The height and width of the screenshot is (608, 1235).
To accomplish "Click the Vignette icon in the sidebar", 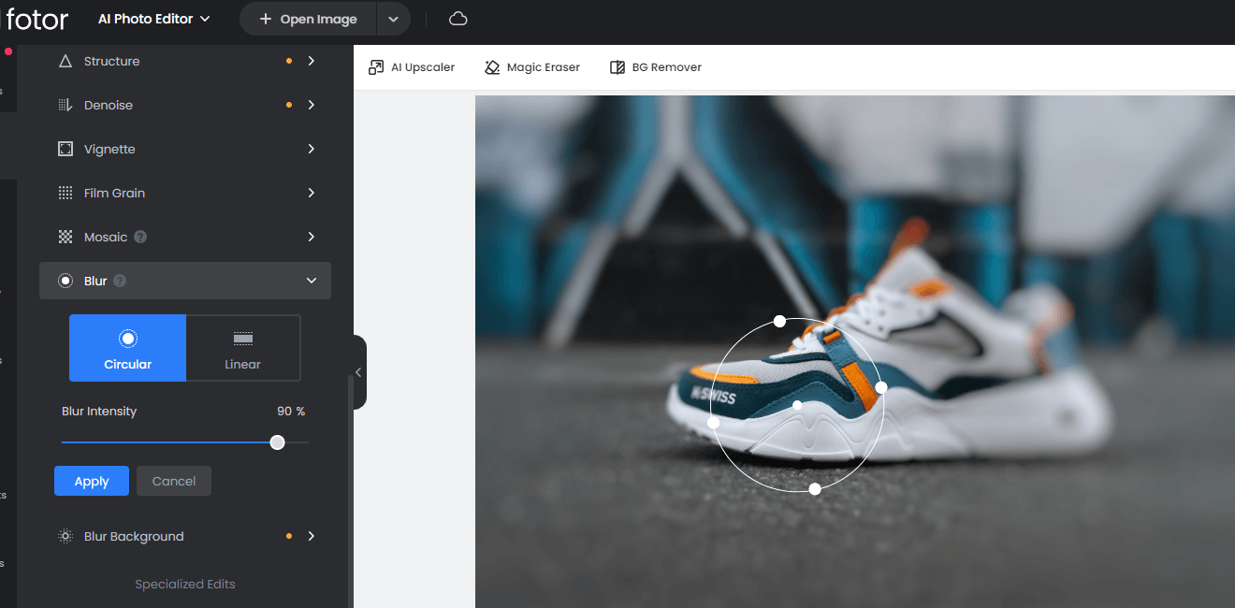I will point(65,149).
